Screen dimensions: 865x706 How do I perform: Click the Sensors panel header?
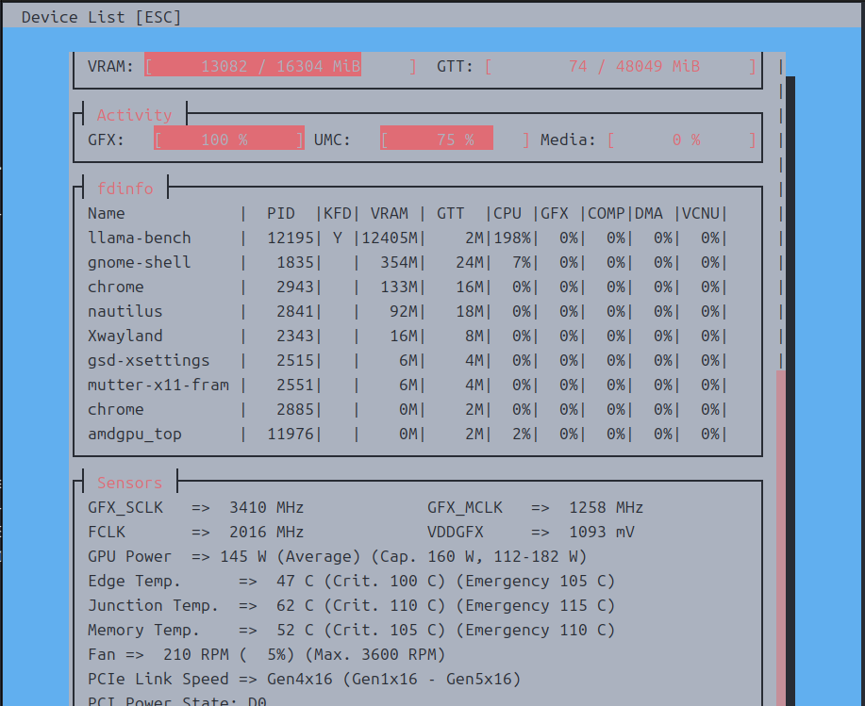129,483
